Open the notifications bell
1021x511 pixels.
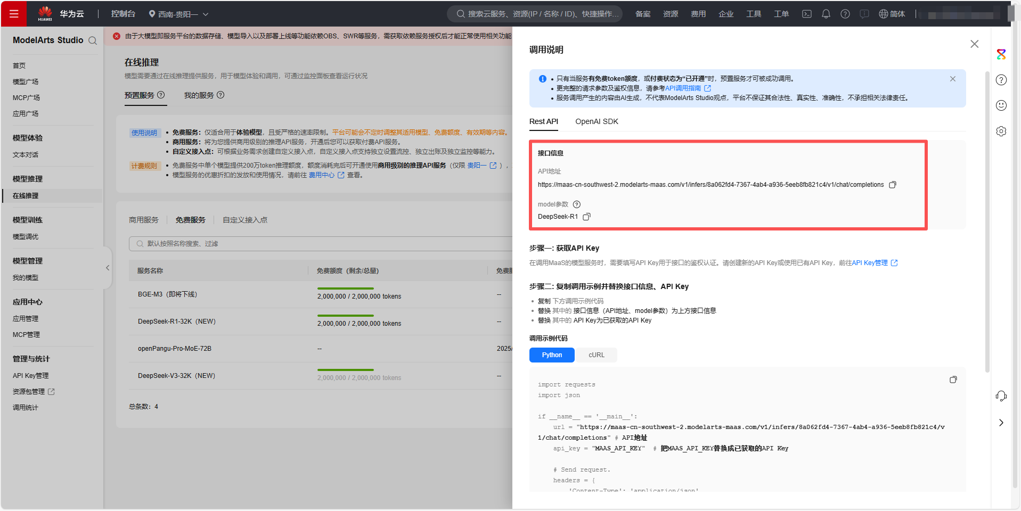coord(826,14)
